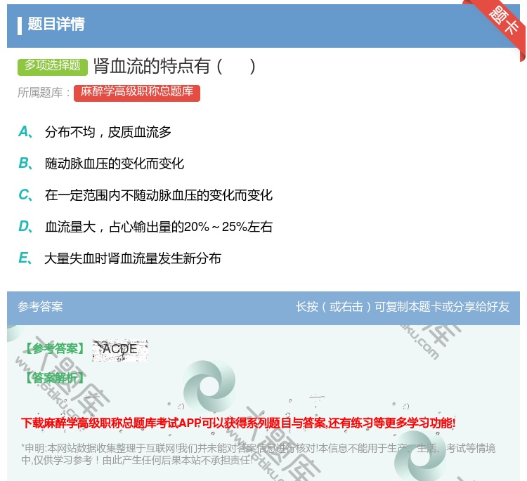Click the letter B option marker
The width and height of the screenshot is (527, 481).
pos(25,164)
